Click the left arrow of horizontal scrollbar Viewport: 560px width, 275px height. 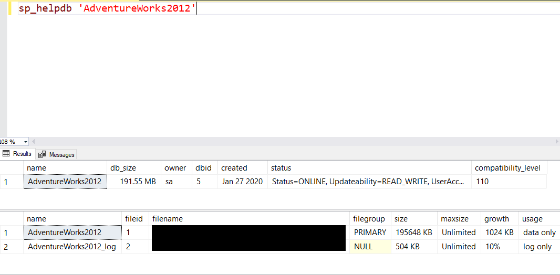point(34,142)
